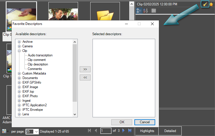
Task: Select the EXIF.Photo tree label
Action: pos(30,96)
